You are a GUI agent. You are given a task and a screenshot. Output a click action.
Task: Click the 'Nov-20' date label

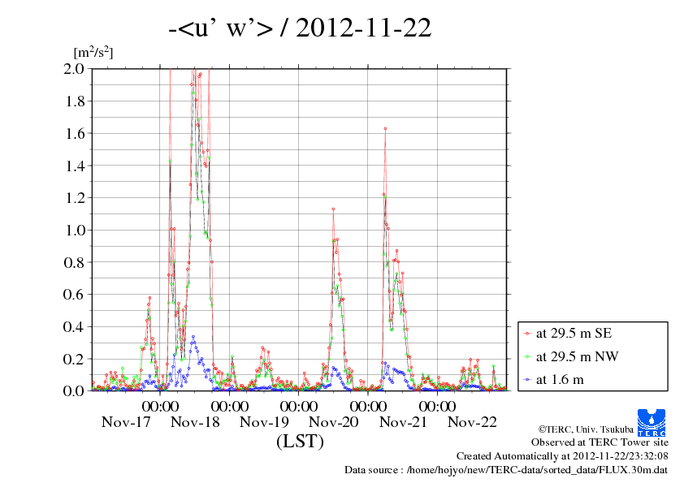click(334, 422)
